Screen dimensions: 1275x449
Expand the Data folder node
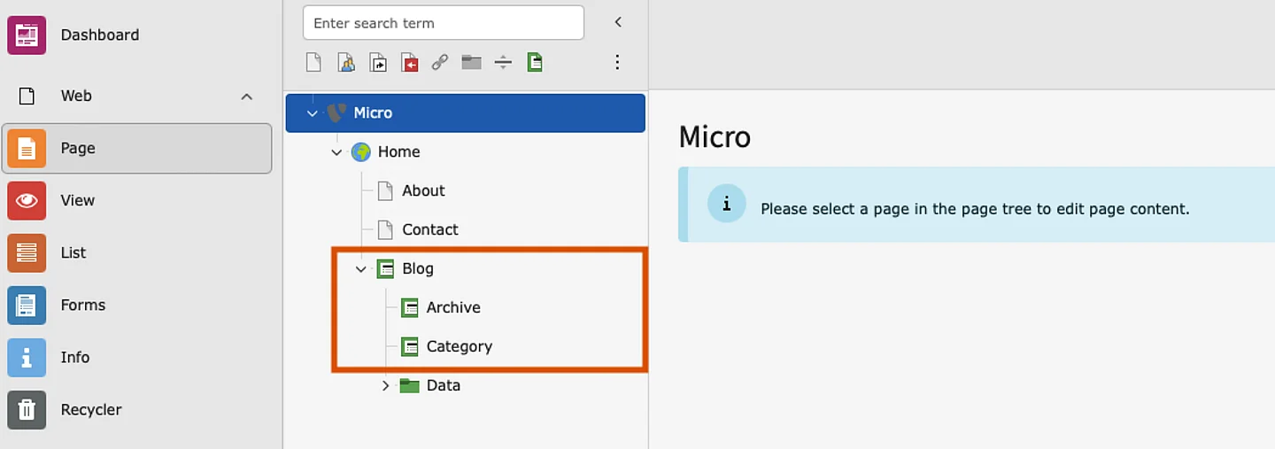pos(385,385)
